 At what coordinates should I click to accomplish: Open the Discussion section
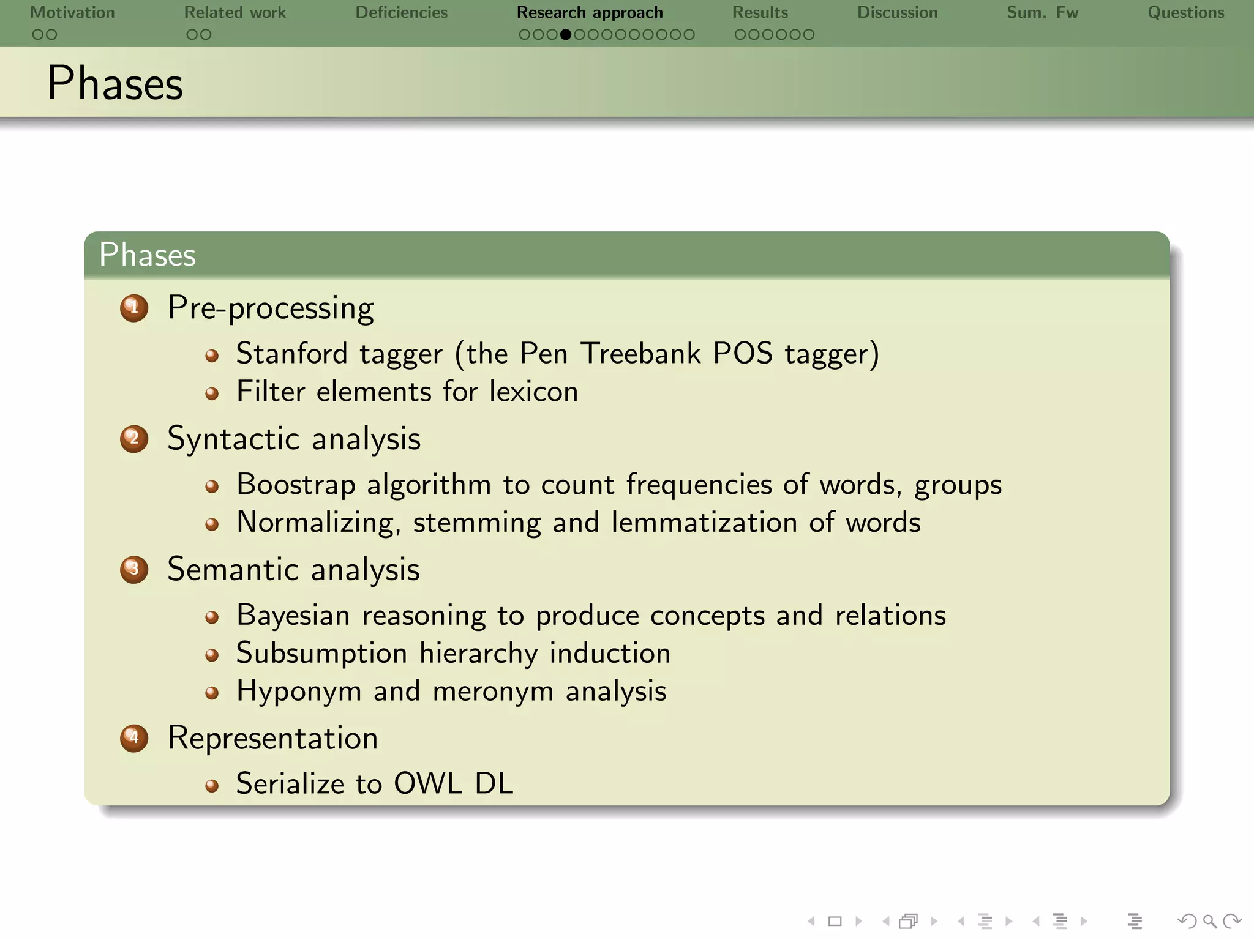tap(898, 12)
